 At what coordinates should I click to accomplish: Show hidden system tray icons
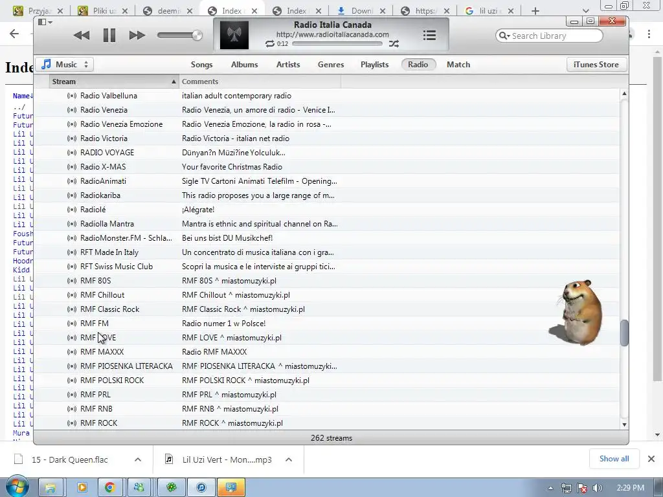pyautogui.click(x=550, y=488)
